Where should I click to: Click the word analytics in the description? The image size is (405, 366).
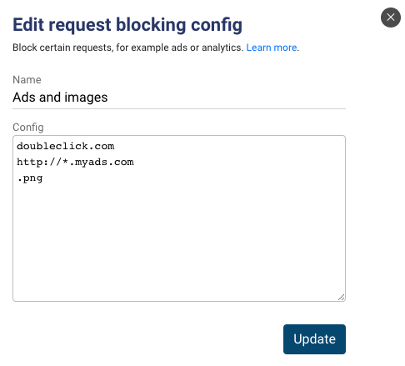tap(221, 48)
